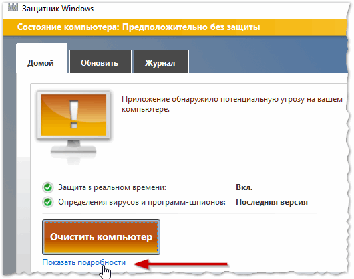Click green checkmark beside virus definitions status
Screen dimensions: 354x279
click(48, 202)
